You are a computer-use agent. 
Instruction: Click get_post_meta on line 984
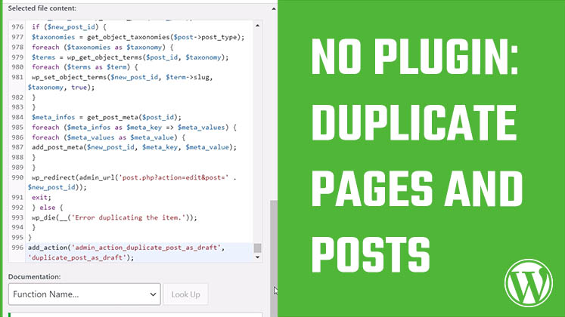(113, 117)
